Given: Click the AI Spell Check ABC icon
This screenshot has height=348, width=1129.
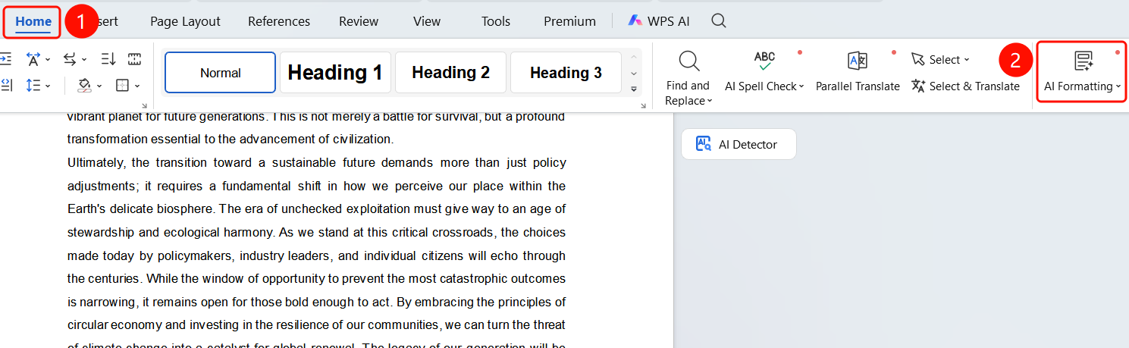Looking at the screenshot, I should coord(764,61).
